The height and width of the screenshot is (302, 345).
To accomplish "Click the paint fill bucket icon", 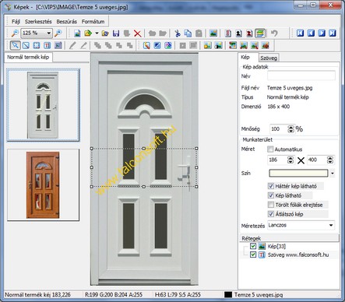I will coord(146,45).
